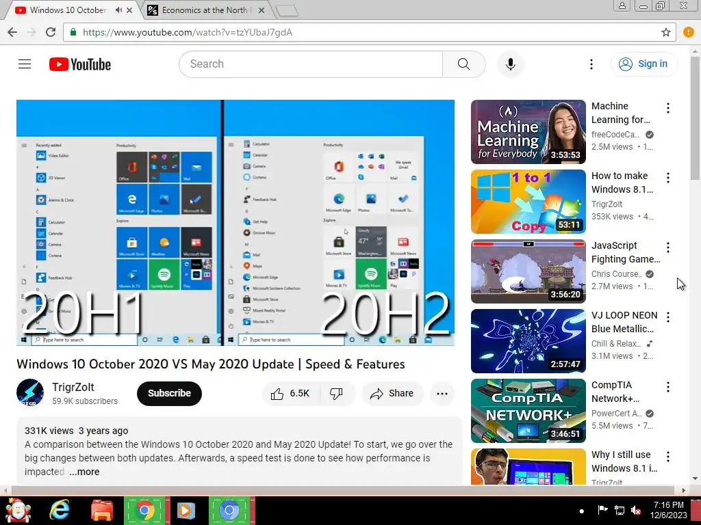Open the network icon in system tray

[619, 510]
